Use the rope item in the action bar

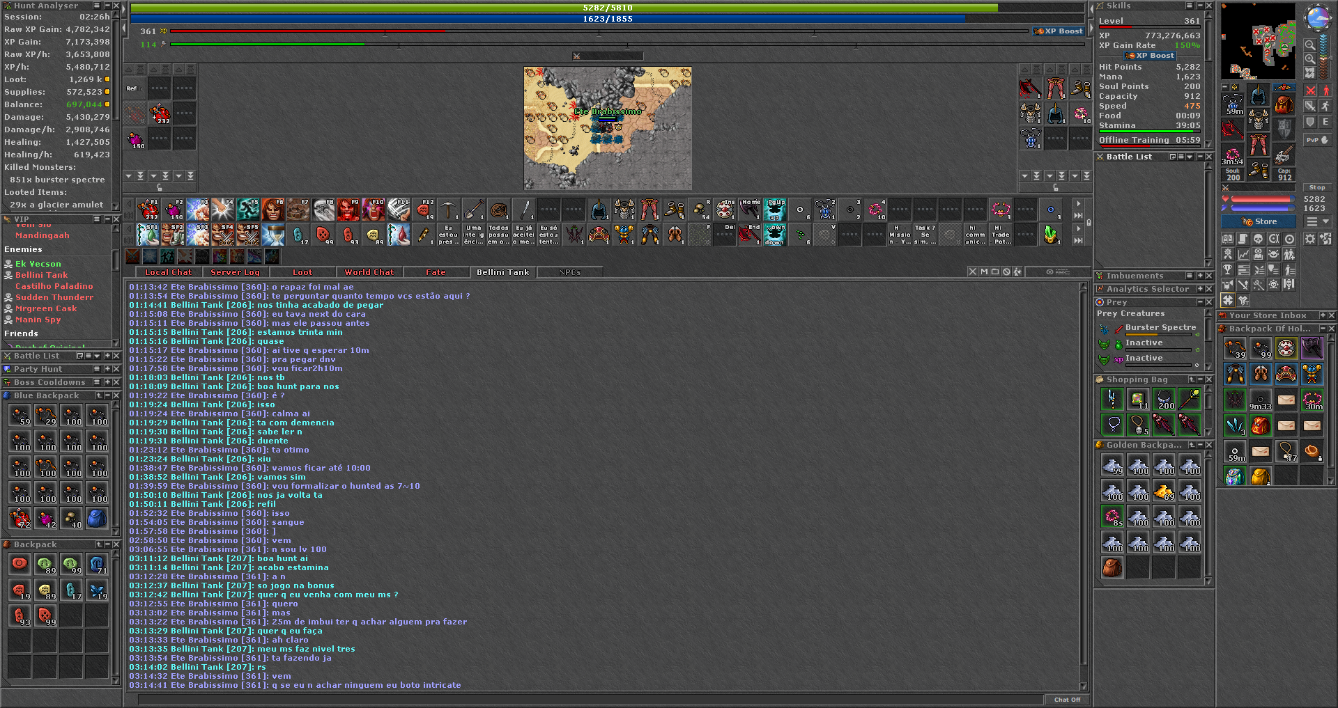[499, 210]
